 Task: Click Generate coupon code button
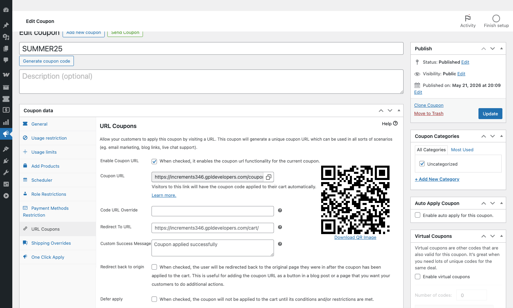pos(47,61)
